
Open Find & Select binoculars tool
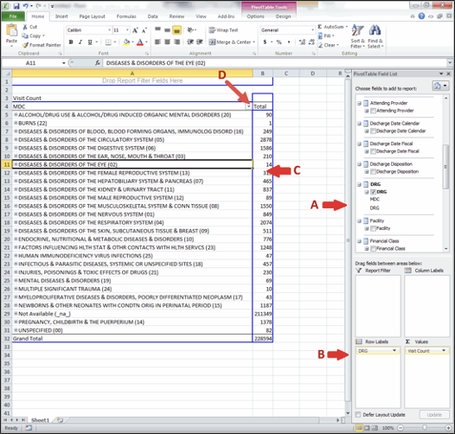click(x=375, y=36)
